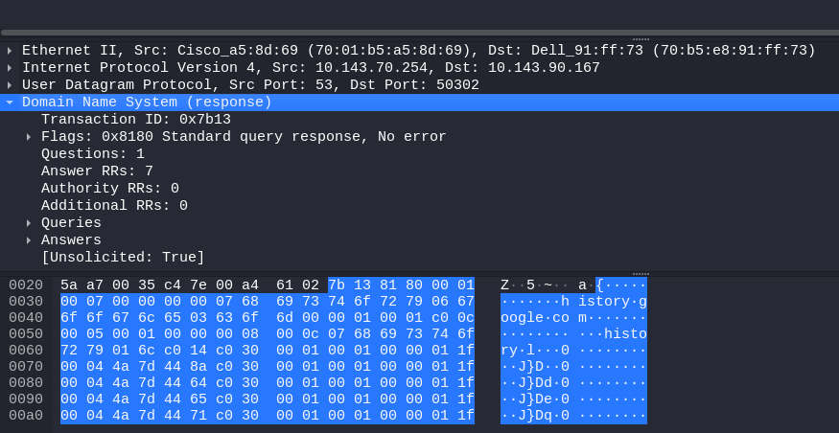This screenshot has height=433, width=839.
Task: Click the horizontal scrollbar above packet details
Action: pos(419,32)
